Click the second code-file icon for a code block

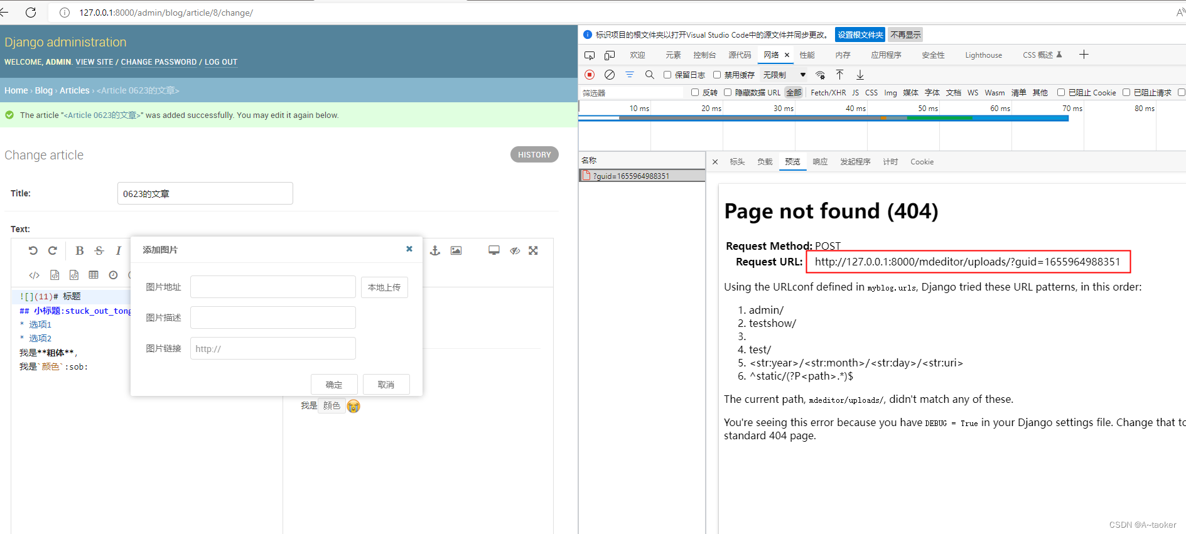(x=74, y=275)
